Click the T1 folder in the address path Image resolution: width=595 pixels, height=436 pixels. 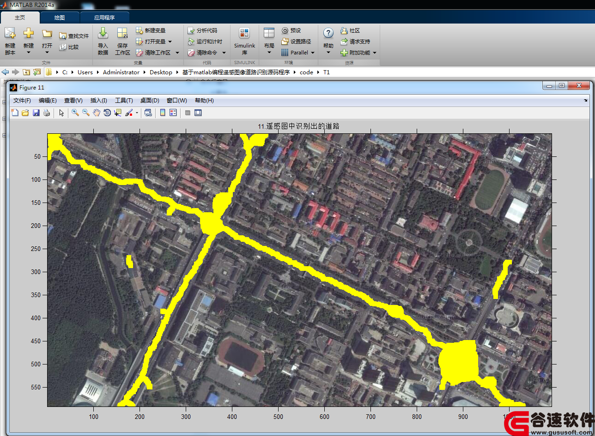(327, 72)
